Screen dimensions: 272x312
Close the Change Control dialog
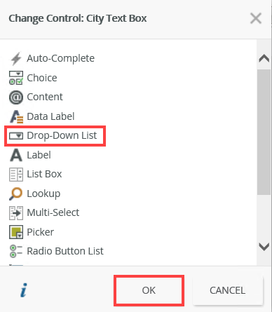pos(256,18)
